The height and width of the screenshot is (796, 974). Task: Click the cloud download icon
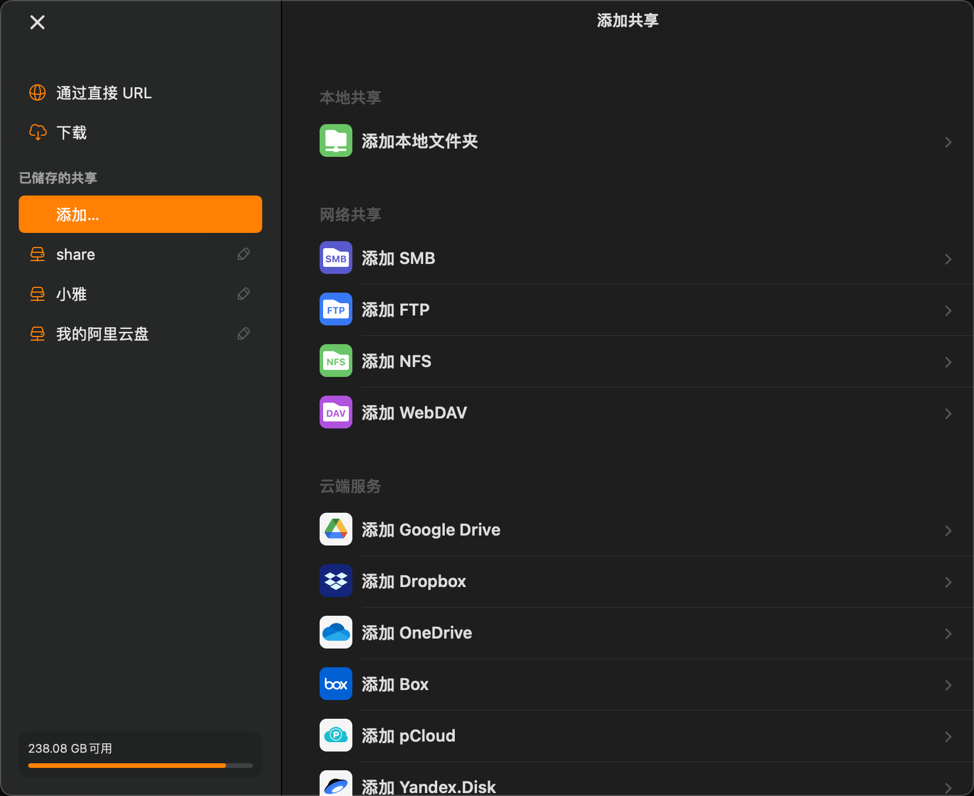(37, 132)
